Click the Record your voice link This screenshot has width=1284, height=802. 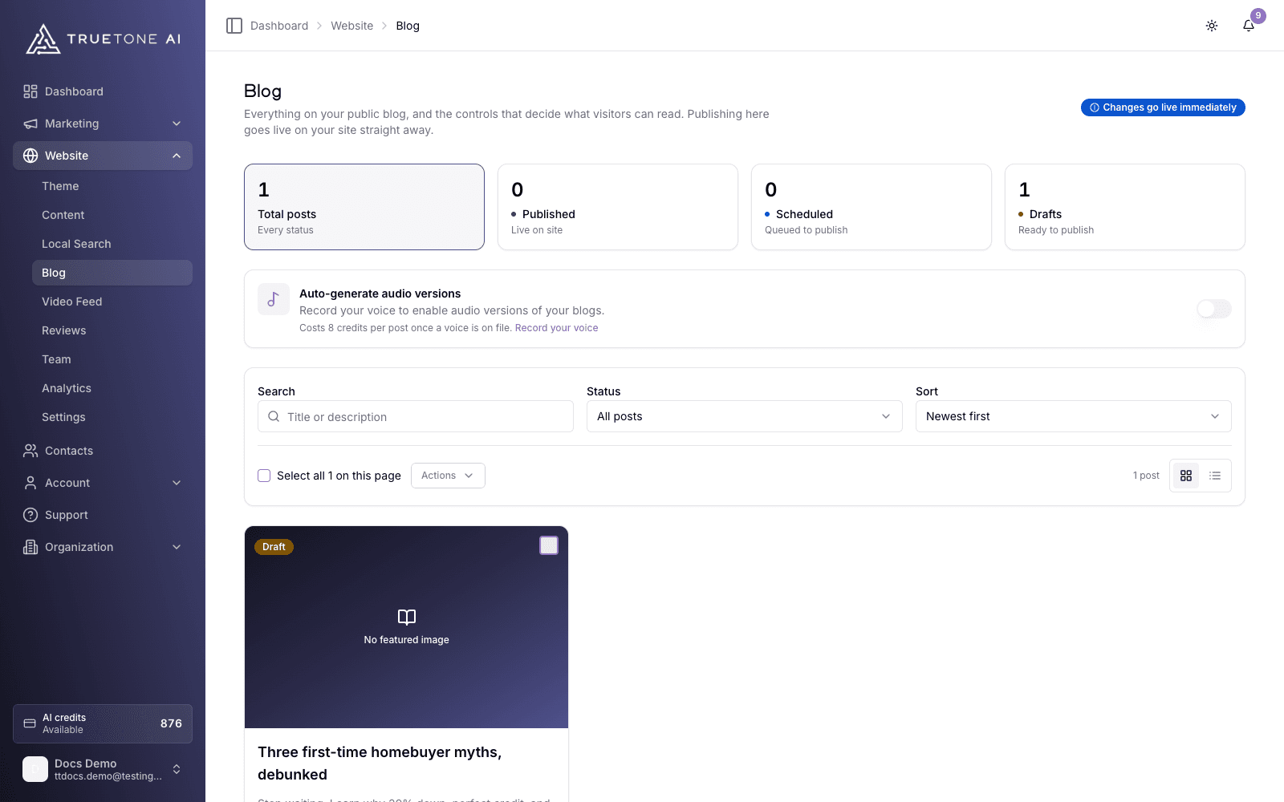556,328
